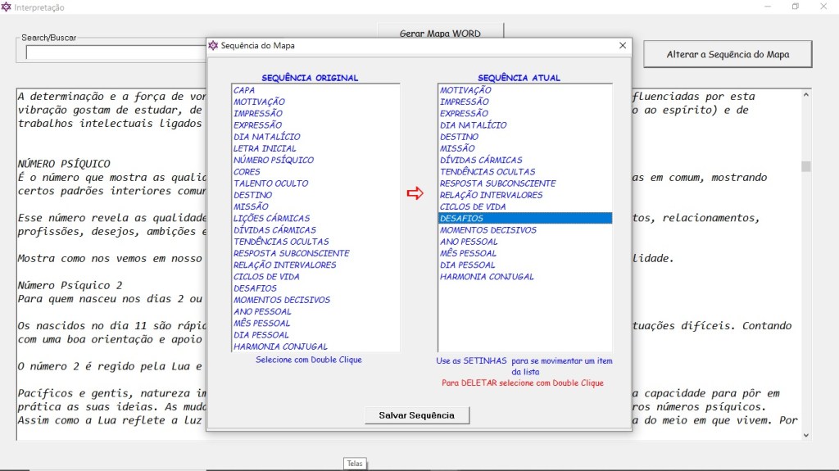This screenshot has width=839, height=471.
Task: Select CAPA in the original sequence list
Action: (244, 90)
